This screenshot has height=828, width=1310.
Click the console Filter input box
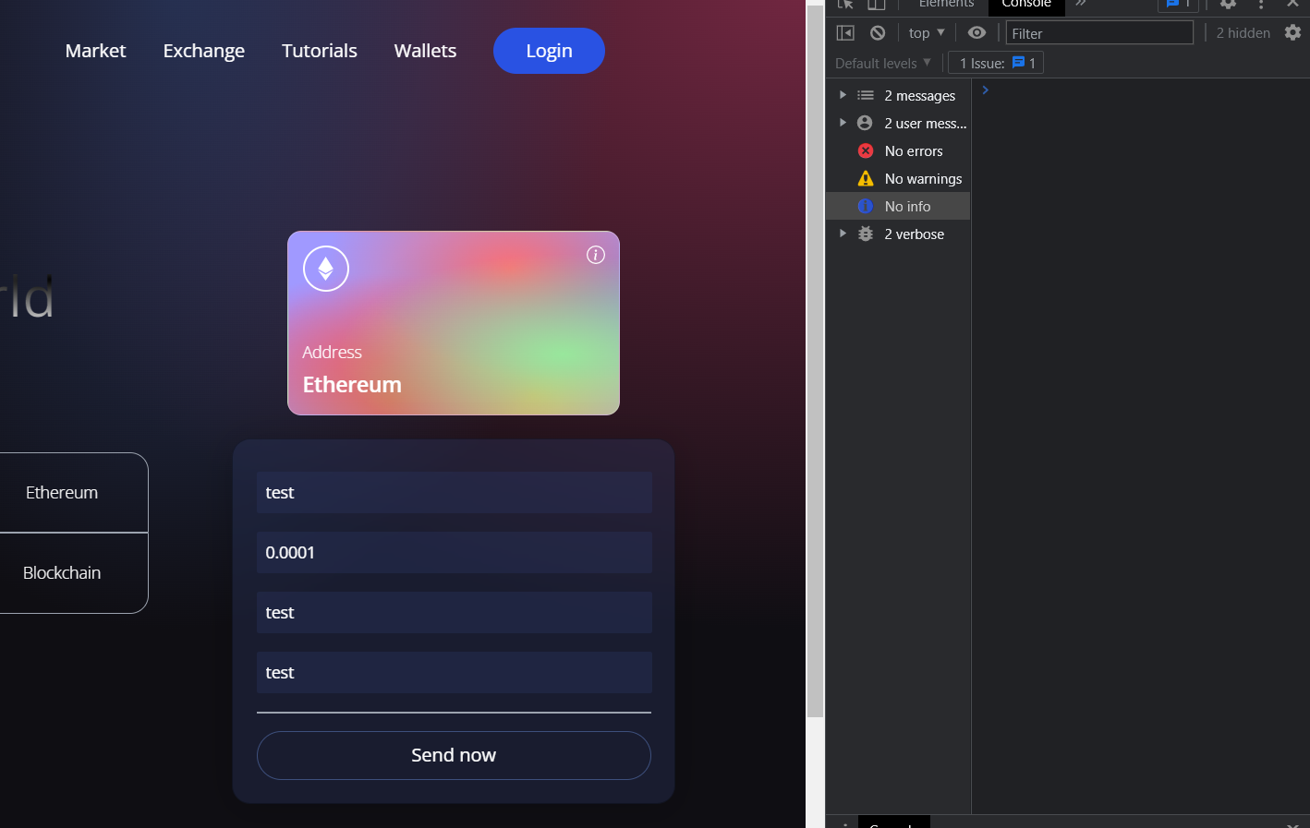(x=1098, y=32)
